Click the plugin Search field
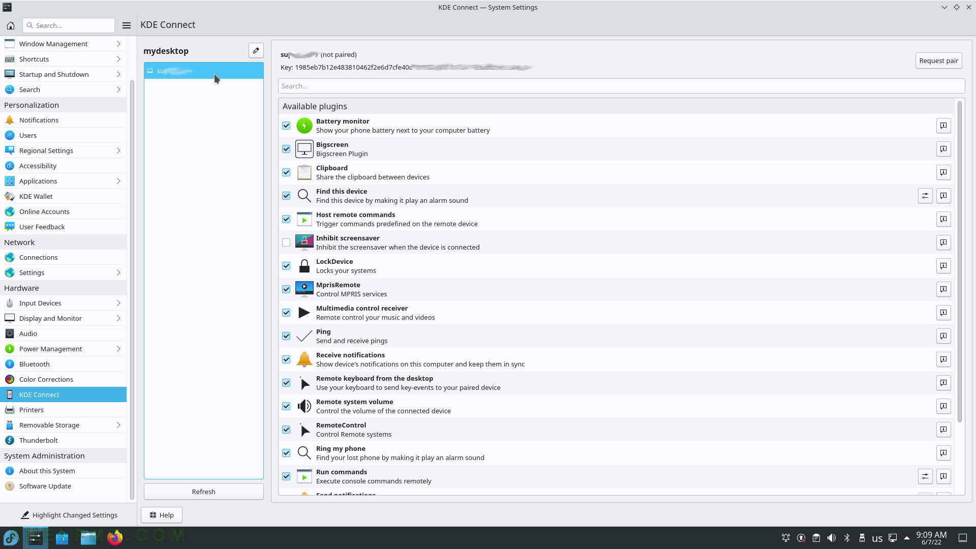This screenshot has height=549, width=976. (x=621, y=86)
